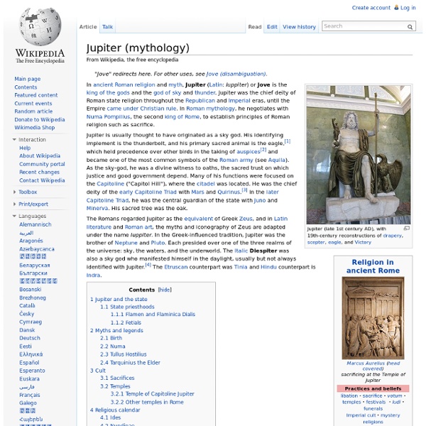Open Religion in ancient Rome title link
This screenshot has height=426, width=426.
pos(373,266)
